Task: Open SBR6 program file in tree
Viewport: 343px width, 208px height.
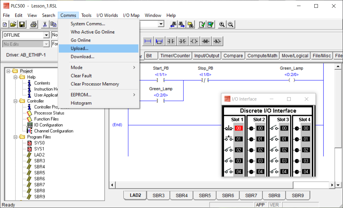Action: [39, 179]
